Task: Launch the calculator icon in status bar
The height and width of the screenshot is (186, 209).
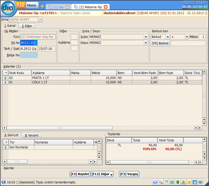Action: point(166,182)
